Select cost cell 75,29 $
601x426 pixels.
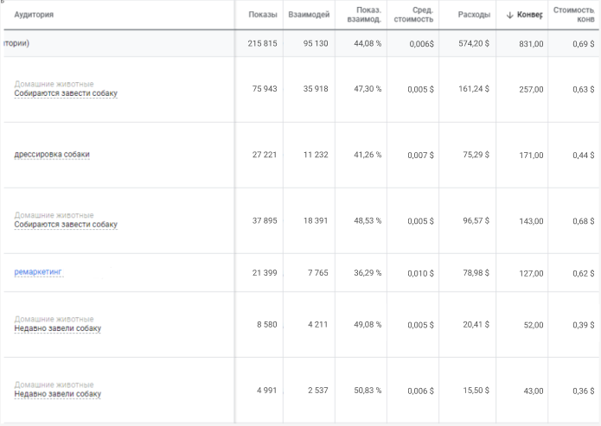tap(476, 155)
